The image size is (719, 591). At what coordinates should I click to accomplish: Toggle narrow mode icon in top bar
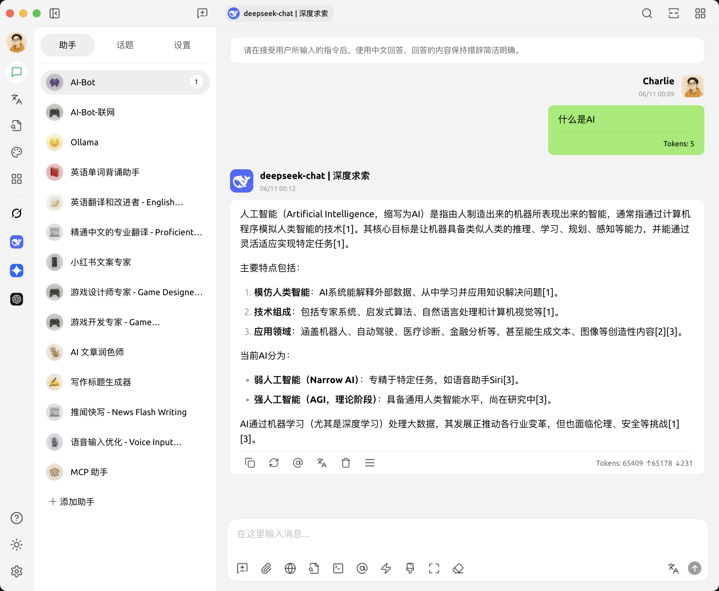(x=673, y=13)
